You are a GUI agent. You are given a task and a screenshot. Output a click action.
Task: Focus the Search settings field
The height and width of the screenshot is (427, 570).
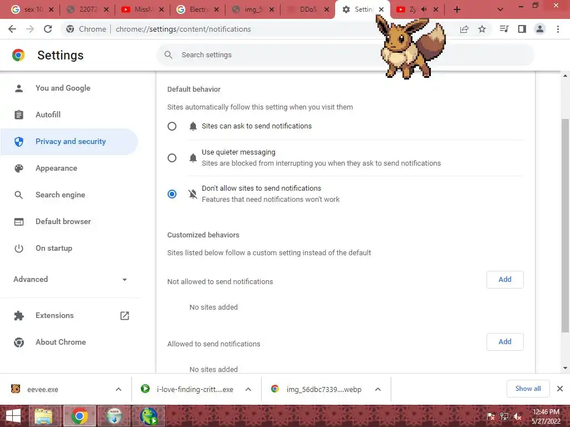[x=345, y=55]
